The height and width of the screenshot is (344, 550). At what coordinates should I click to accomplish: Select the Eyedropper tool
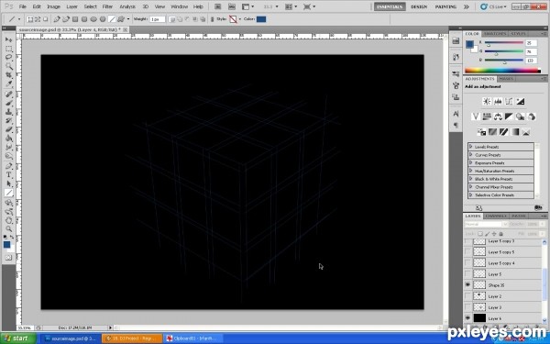8,83
